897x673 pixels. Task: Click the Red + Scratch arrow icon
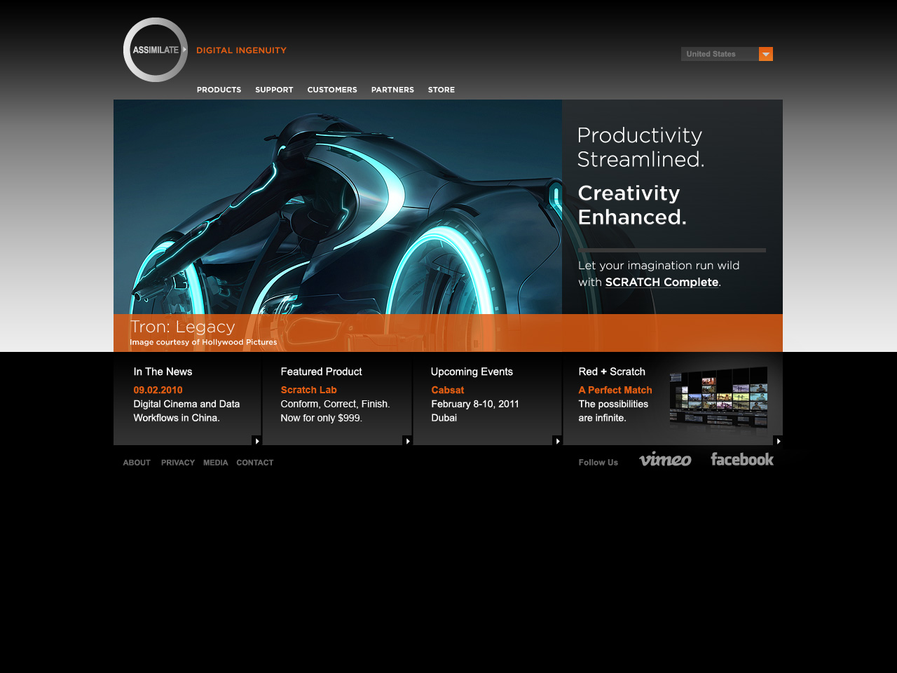778,440
